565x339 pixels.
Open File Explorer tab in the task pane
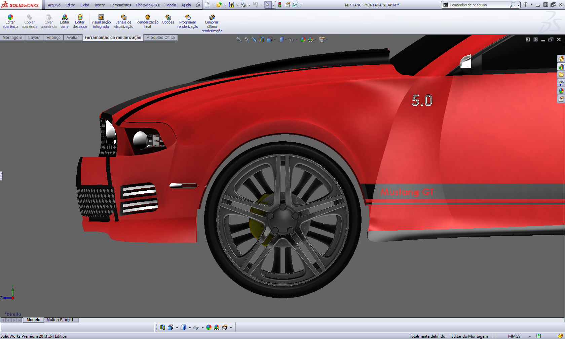coord(561,75)
